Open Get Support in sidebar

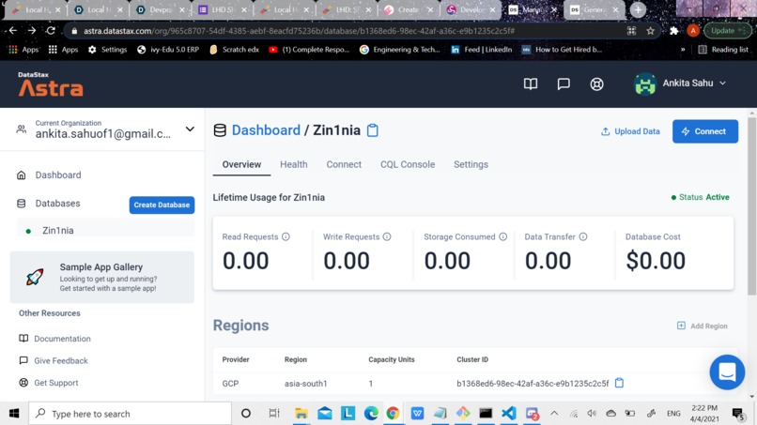[56, 383]
